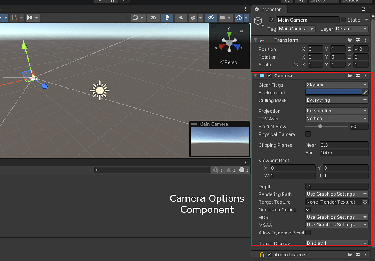Disable the Camera component checkbox

point(269,75)
